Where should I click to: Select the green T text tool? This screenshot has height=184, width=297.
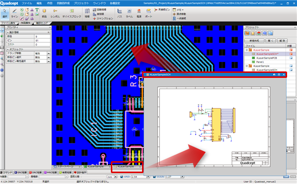(x=37, y=10)
